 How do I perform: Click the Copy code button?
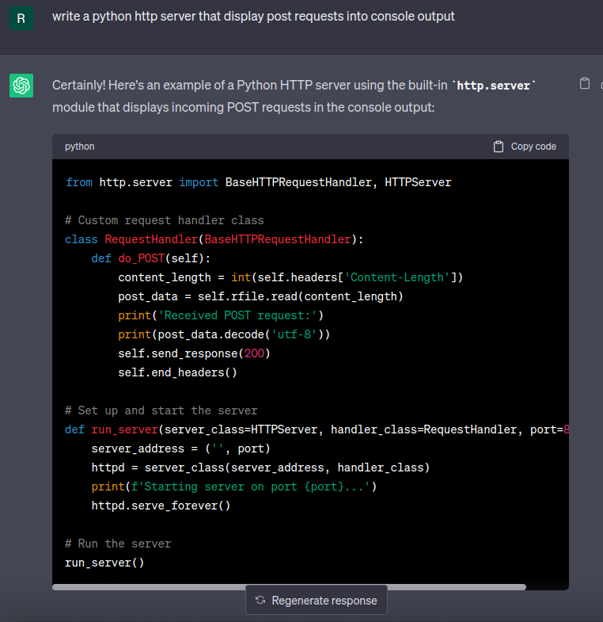point(525,147)
